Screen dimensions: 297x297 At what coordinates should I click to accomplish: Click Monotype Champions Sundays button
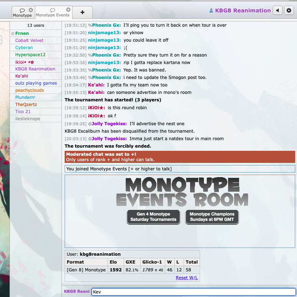tap(212, 217)
